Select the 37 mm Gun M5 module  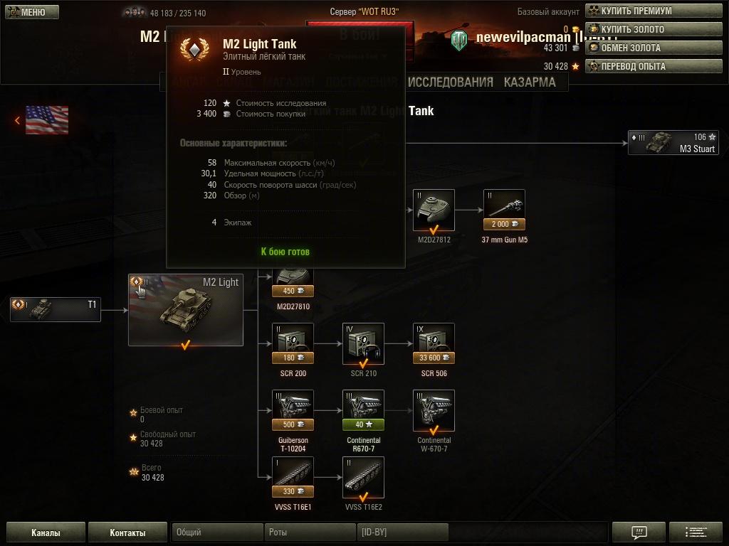coord(504,210)
